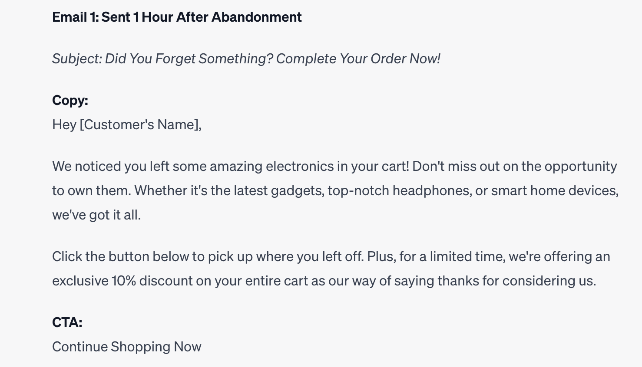
Task: Click the "10%" discount figure
Action: coord(124,281)
